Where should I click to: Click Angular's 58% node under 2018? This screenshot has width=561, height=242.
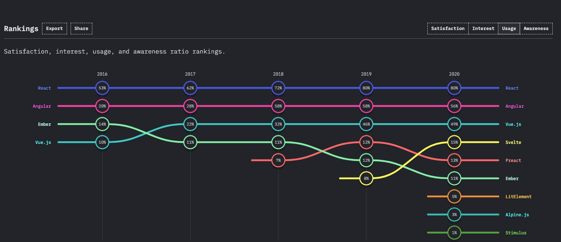(278, 106)
